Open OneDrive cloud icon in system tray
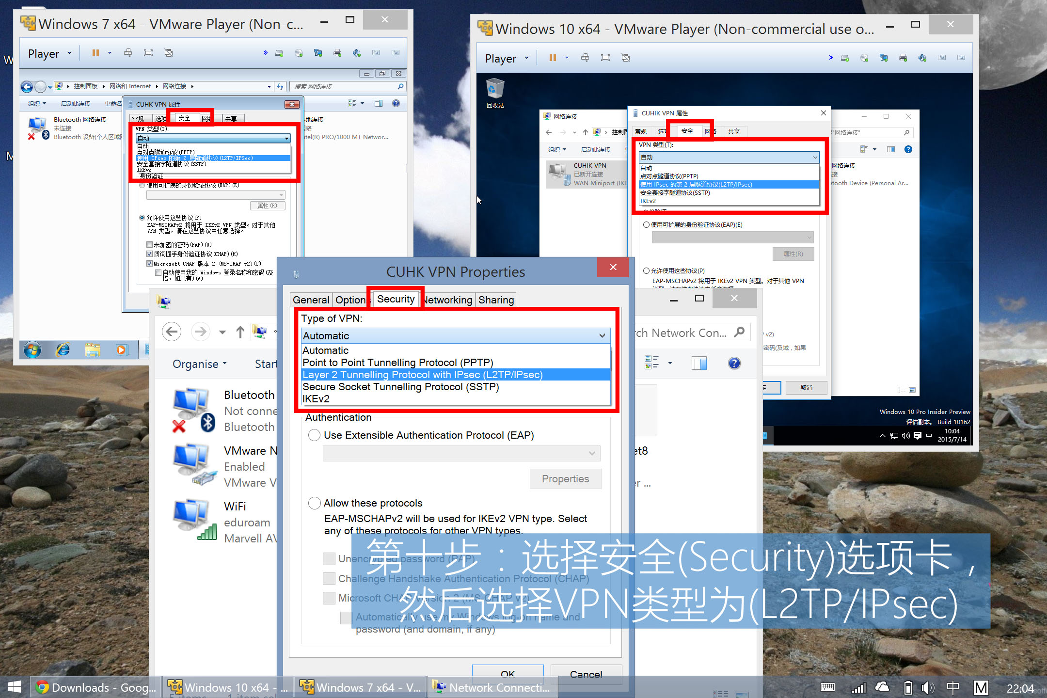1047x698 pixels. [x=882, y=687]
